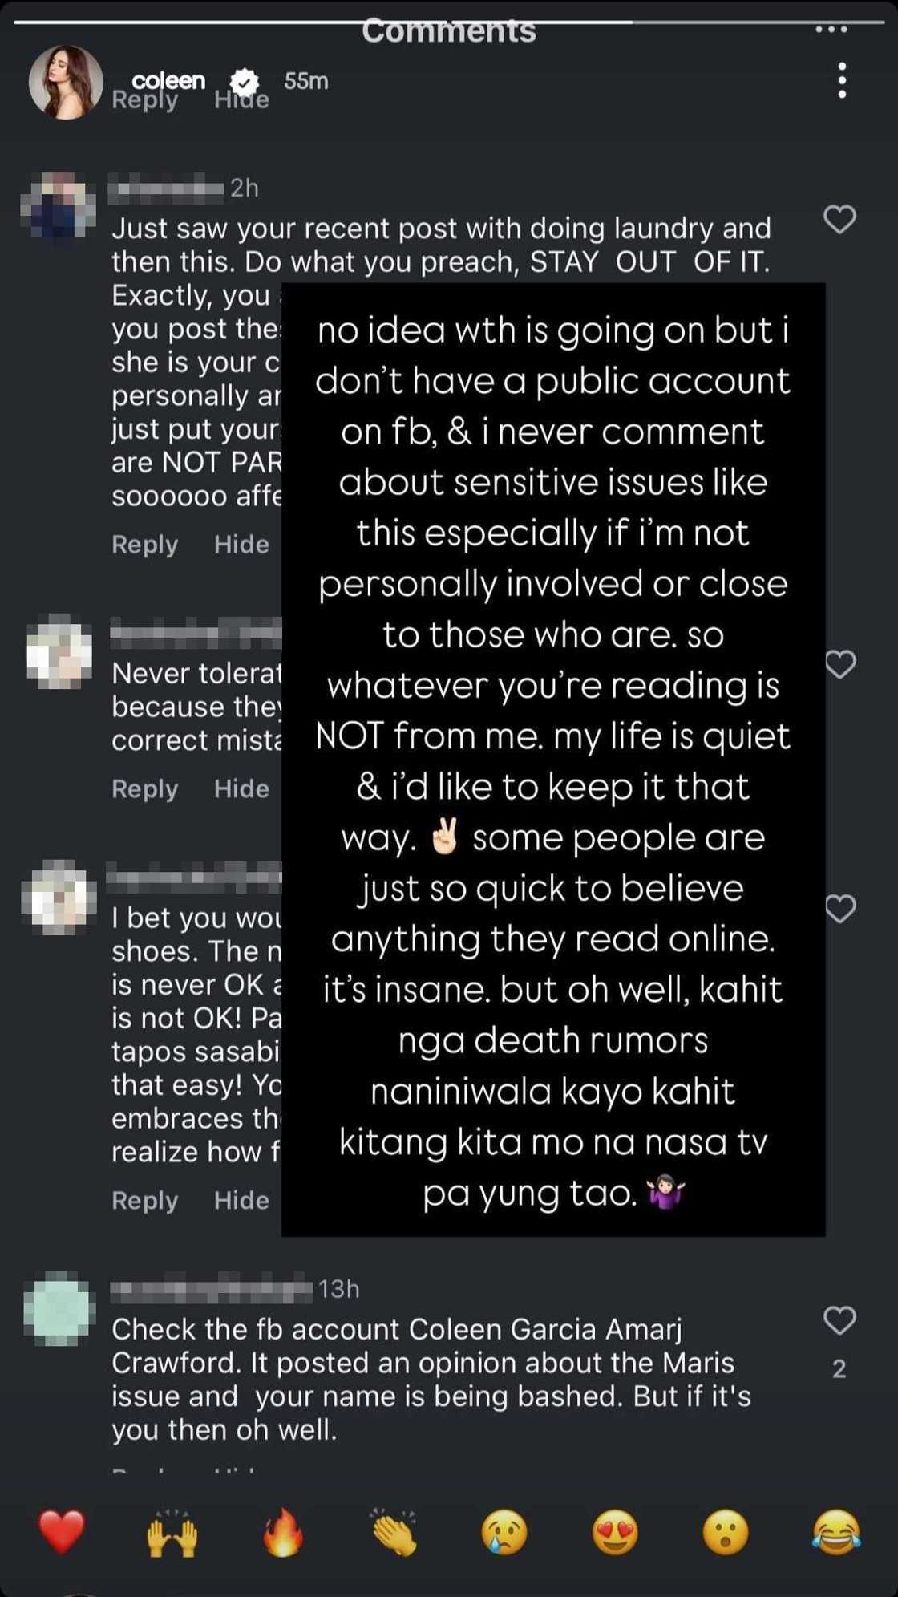Hide the 'Never tolerat' comment

tap(241, 789)
